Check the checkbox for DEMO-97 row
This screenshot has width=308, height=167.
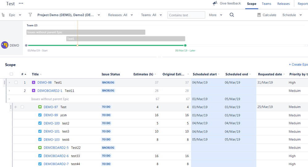[22, 107]
